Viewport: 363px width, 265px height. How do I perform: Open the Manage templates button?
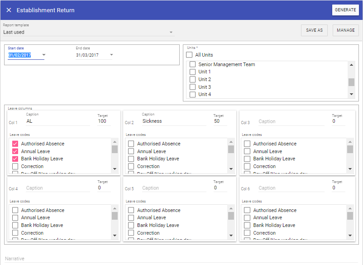(346, 30)
